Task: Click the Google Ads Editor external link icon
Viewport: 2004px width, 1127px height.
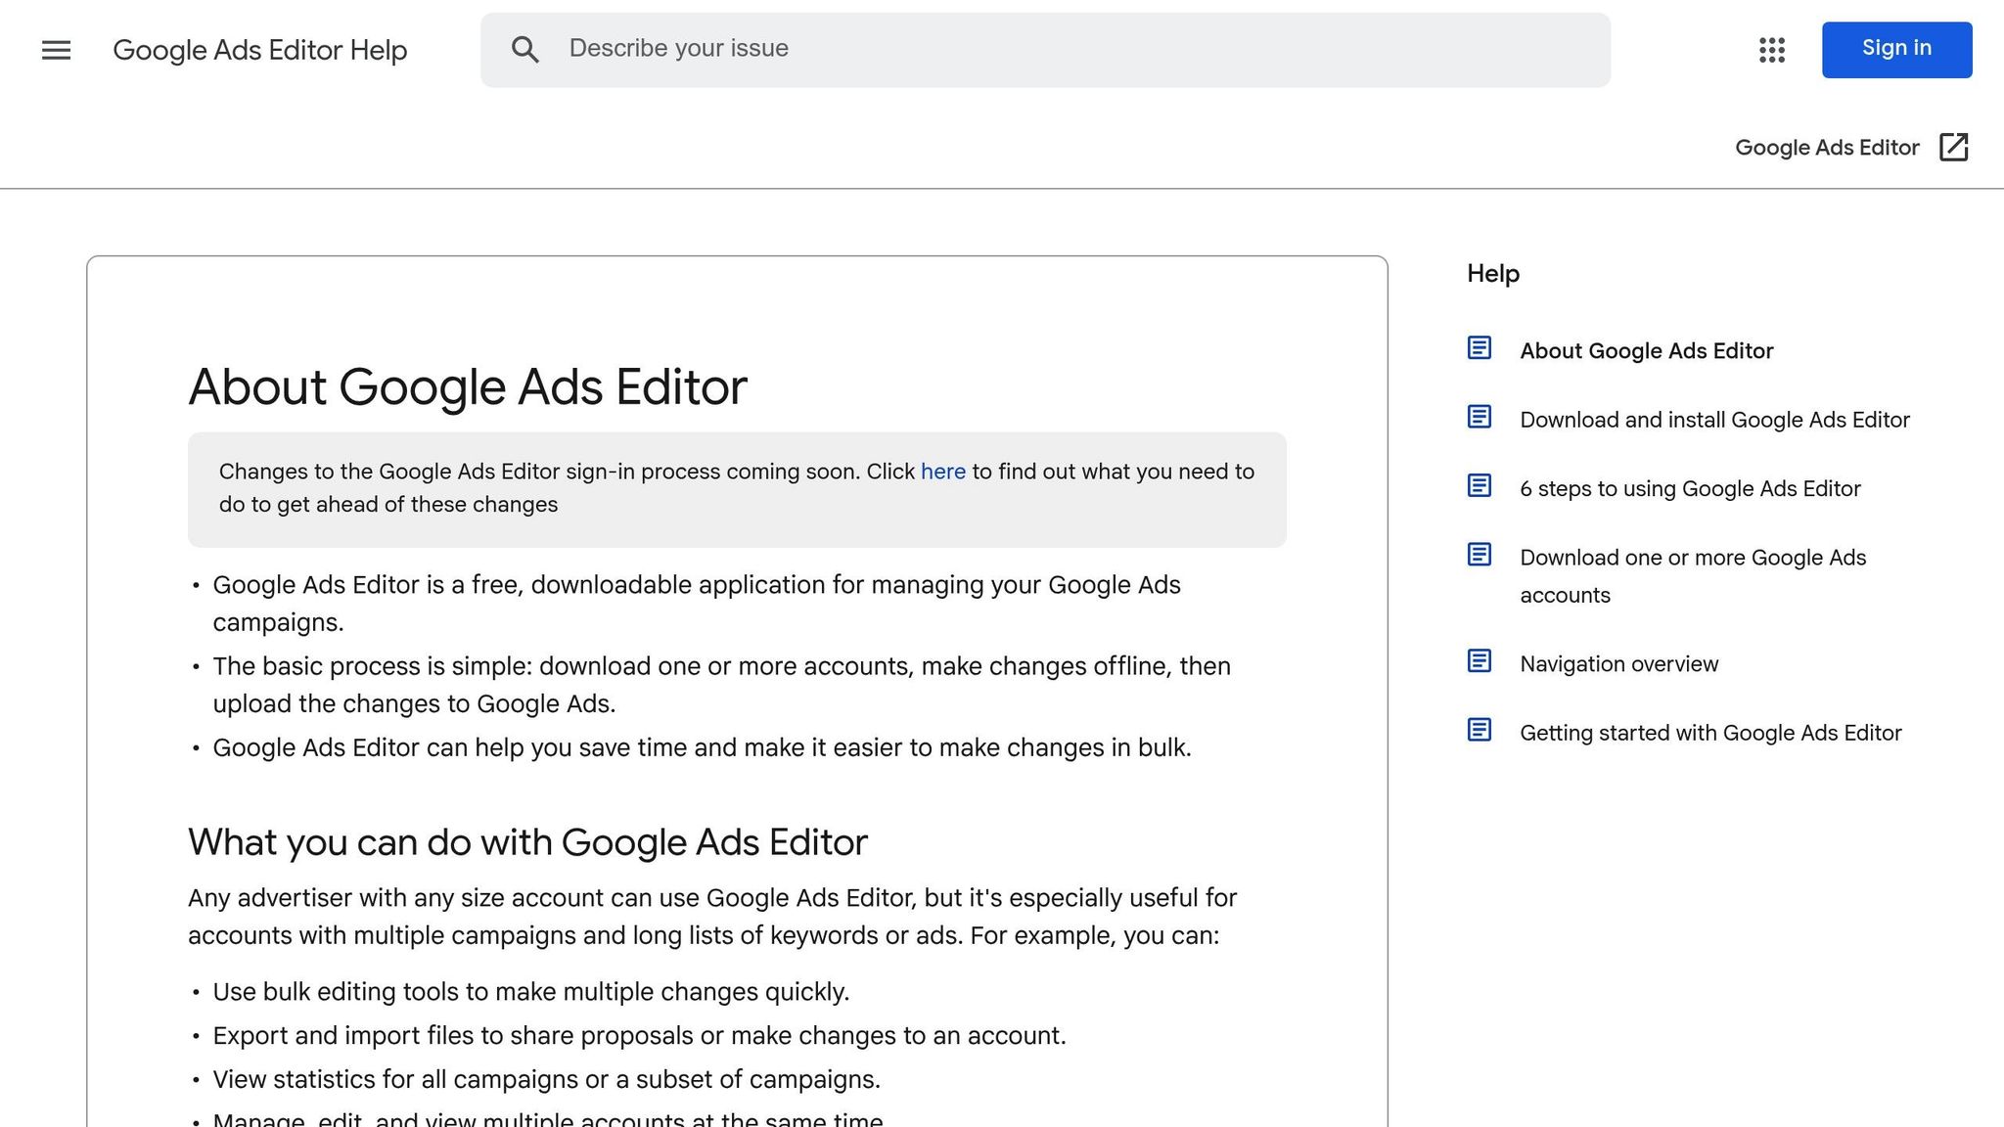Action: pyautogui.click(x=1954, y=147)
